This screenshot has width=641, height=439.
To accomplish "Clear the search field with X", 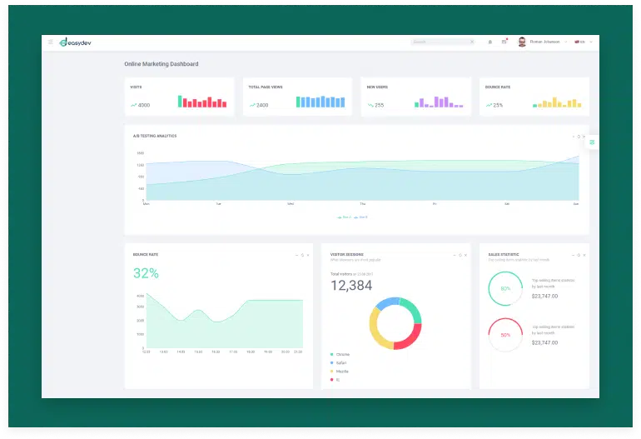I will tap(472, 42).
